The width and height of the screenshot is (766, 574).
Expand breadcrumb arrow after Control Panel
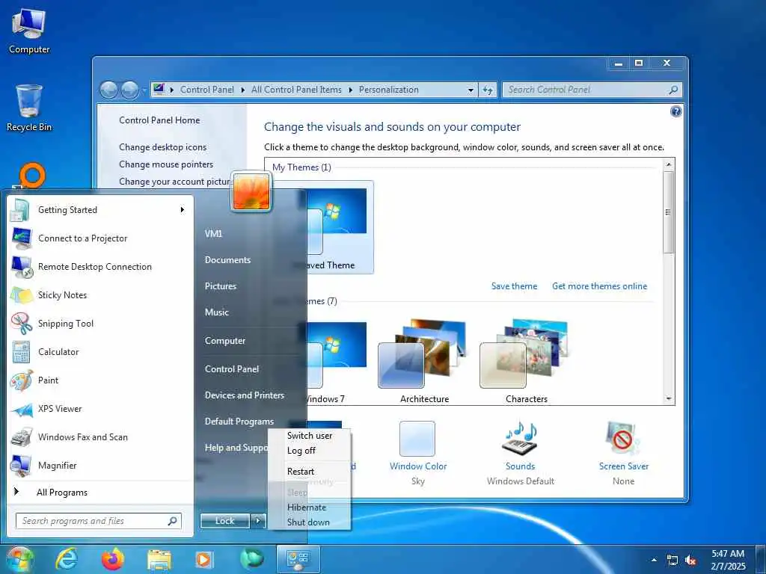[243, 90]
